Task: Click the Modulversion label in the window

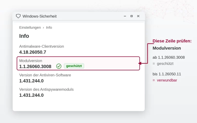Action: click(31, 61)
